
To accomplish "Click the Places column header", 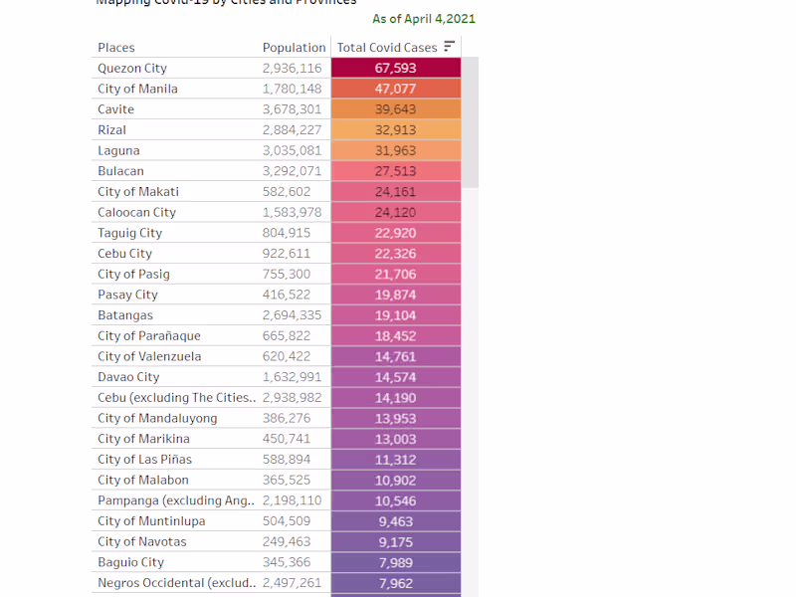I will [116, 48].
